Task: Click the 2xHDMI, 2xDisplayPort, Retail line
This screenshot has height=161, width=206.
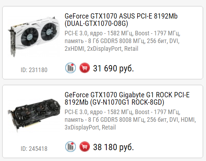Action: (101, 49)
